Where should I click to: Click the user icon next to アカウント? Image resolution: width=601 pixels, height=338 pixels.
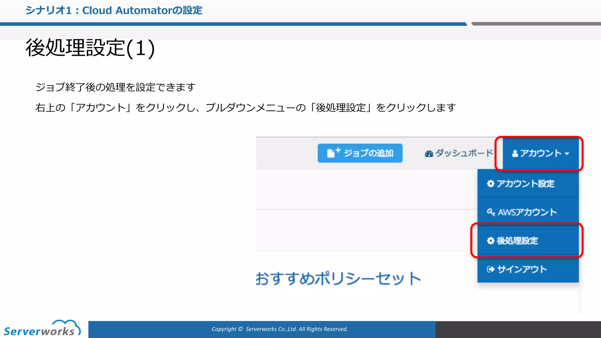pos(515,153)
